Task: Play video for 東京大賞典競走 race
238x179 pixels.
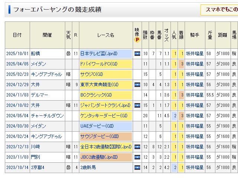Action: 137,85
